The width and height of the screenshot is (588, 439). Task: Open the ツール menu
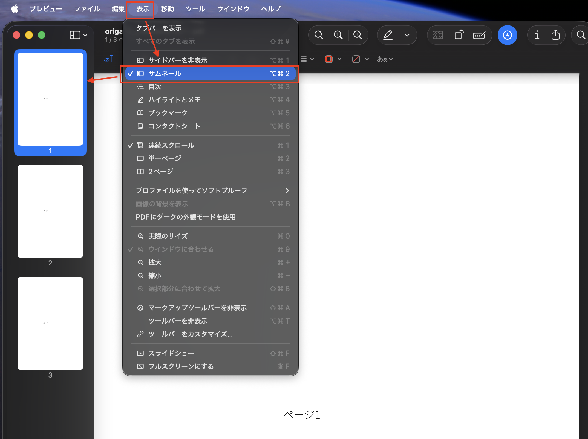tap(195, 9)
